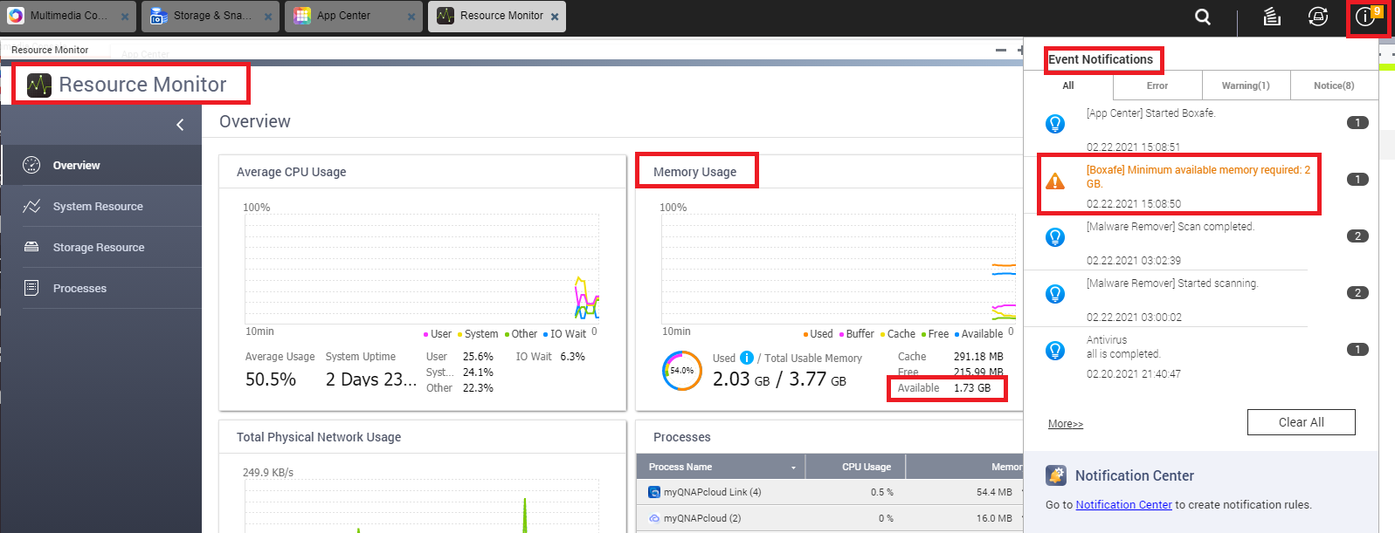Click the Notification Center bell icon

click(x=1056, y=475)
